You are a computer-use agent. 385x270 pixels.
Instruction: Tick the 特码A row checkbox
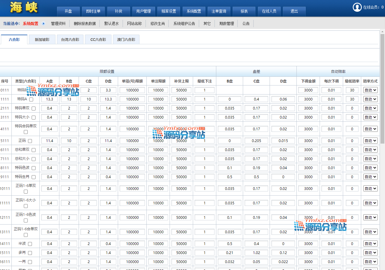pos(31,99)
